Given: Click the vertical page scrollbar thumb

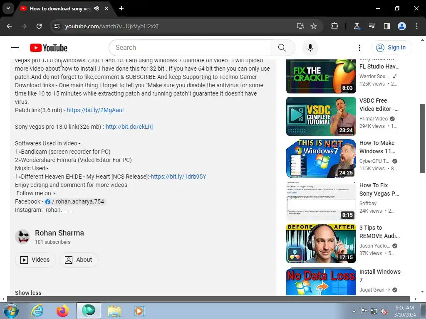Looking at the screenshot, I should click(423, 138).
